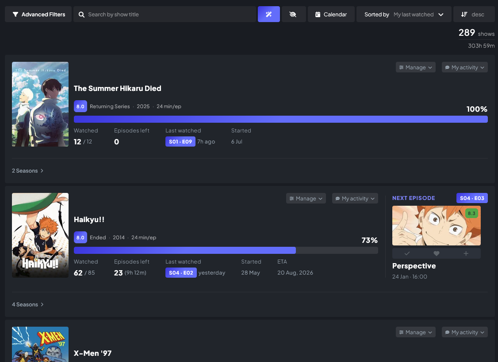
Task: Open My activity menu for The Summer Hikaru Died
Action: point(464,67)
